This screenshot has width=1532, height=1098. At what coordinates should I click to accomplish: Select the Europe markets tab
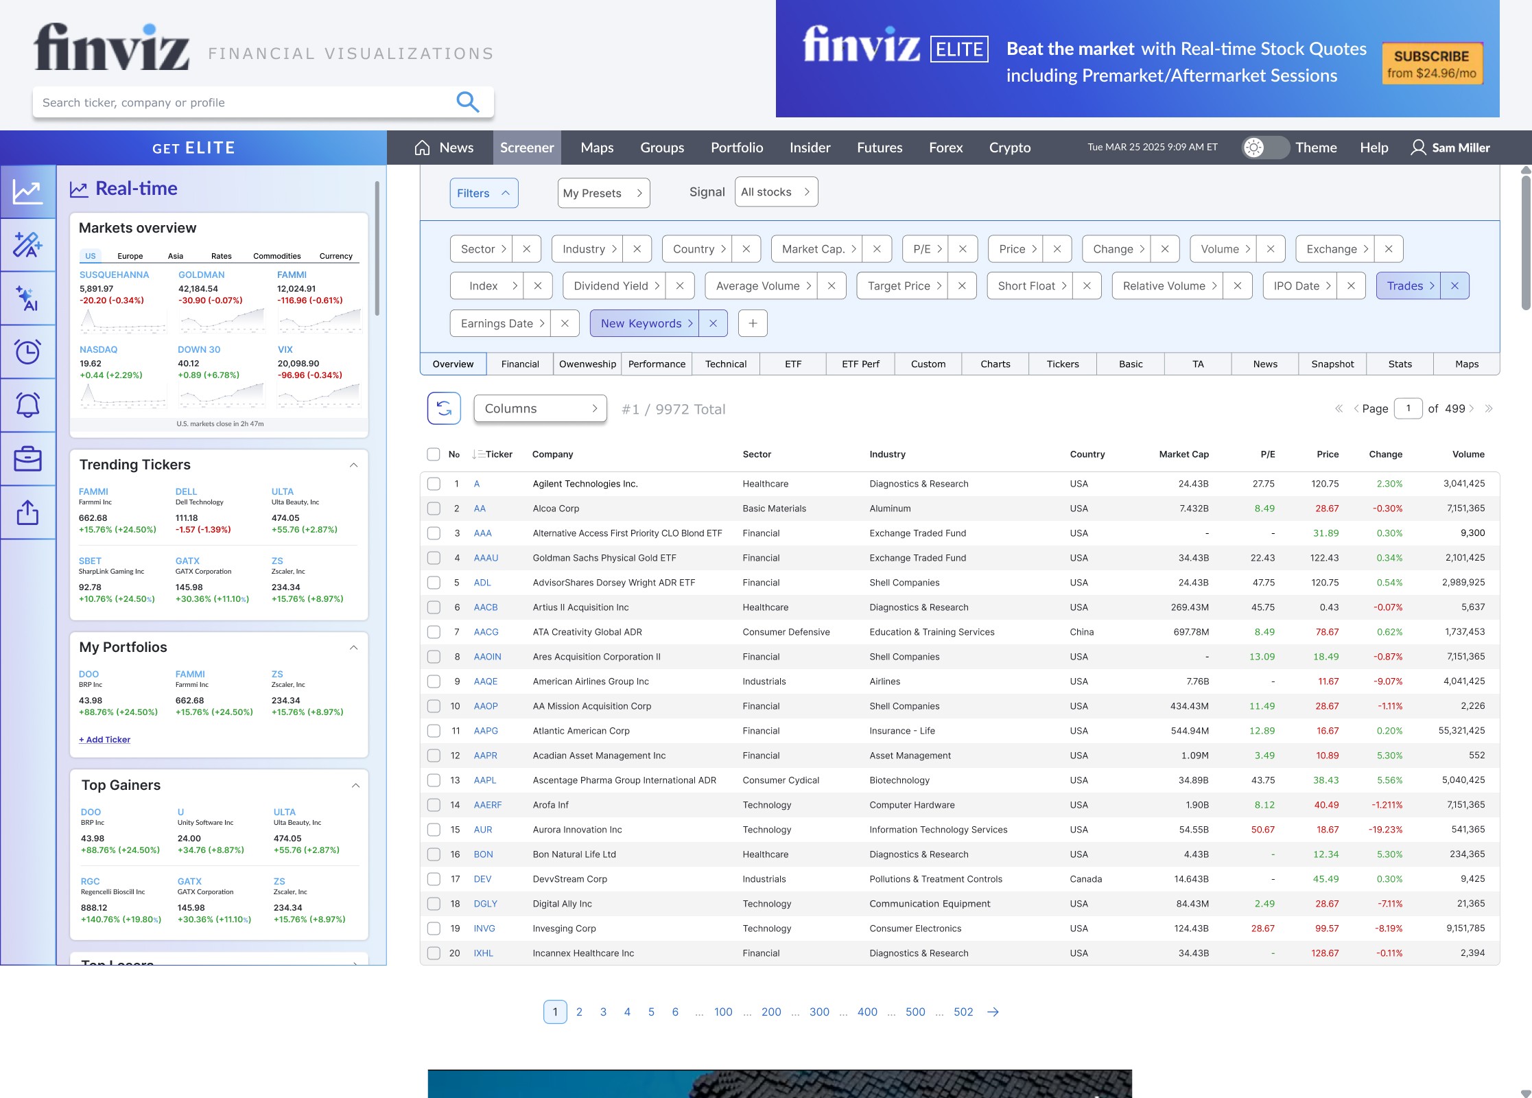(x=130, y=256)
